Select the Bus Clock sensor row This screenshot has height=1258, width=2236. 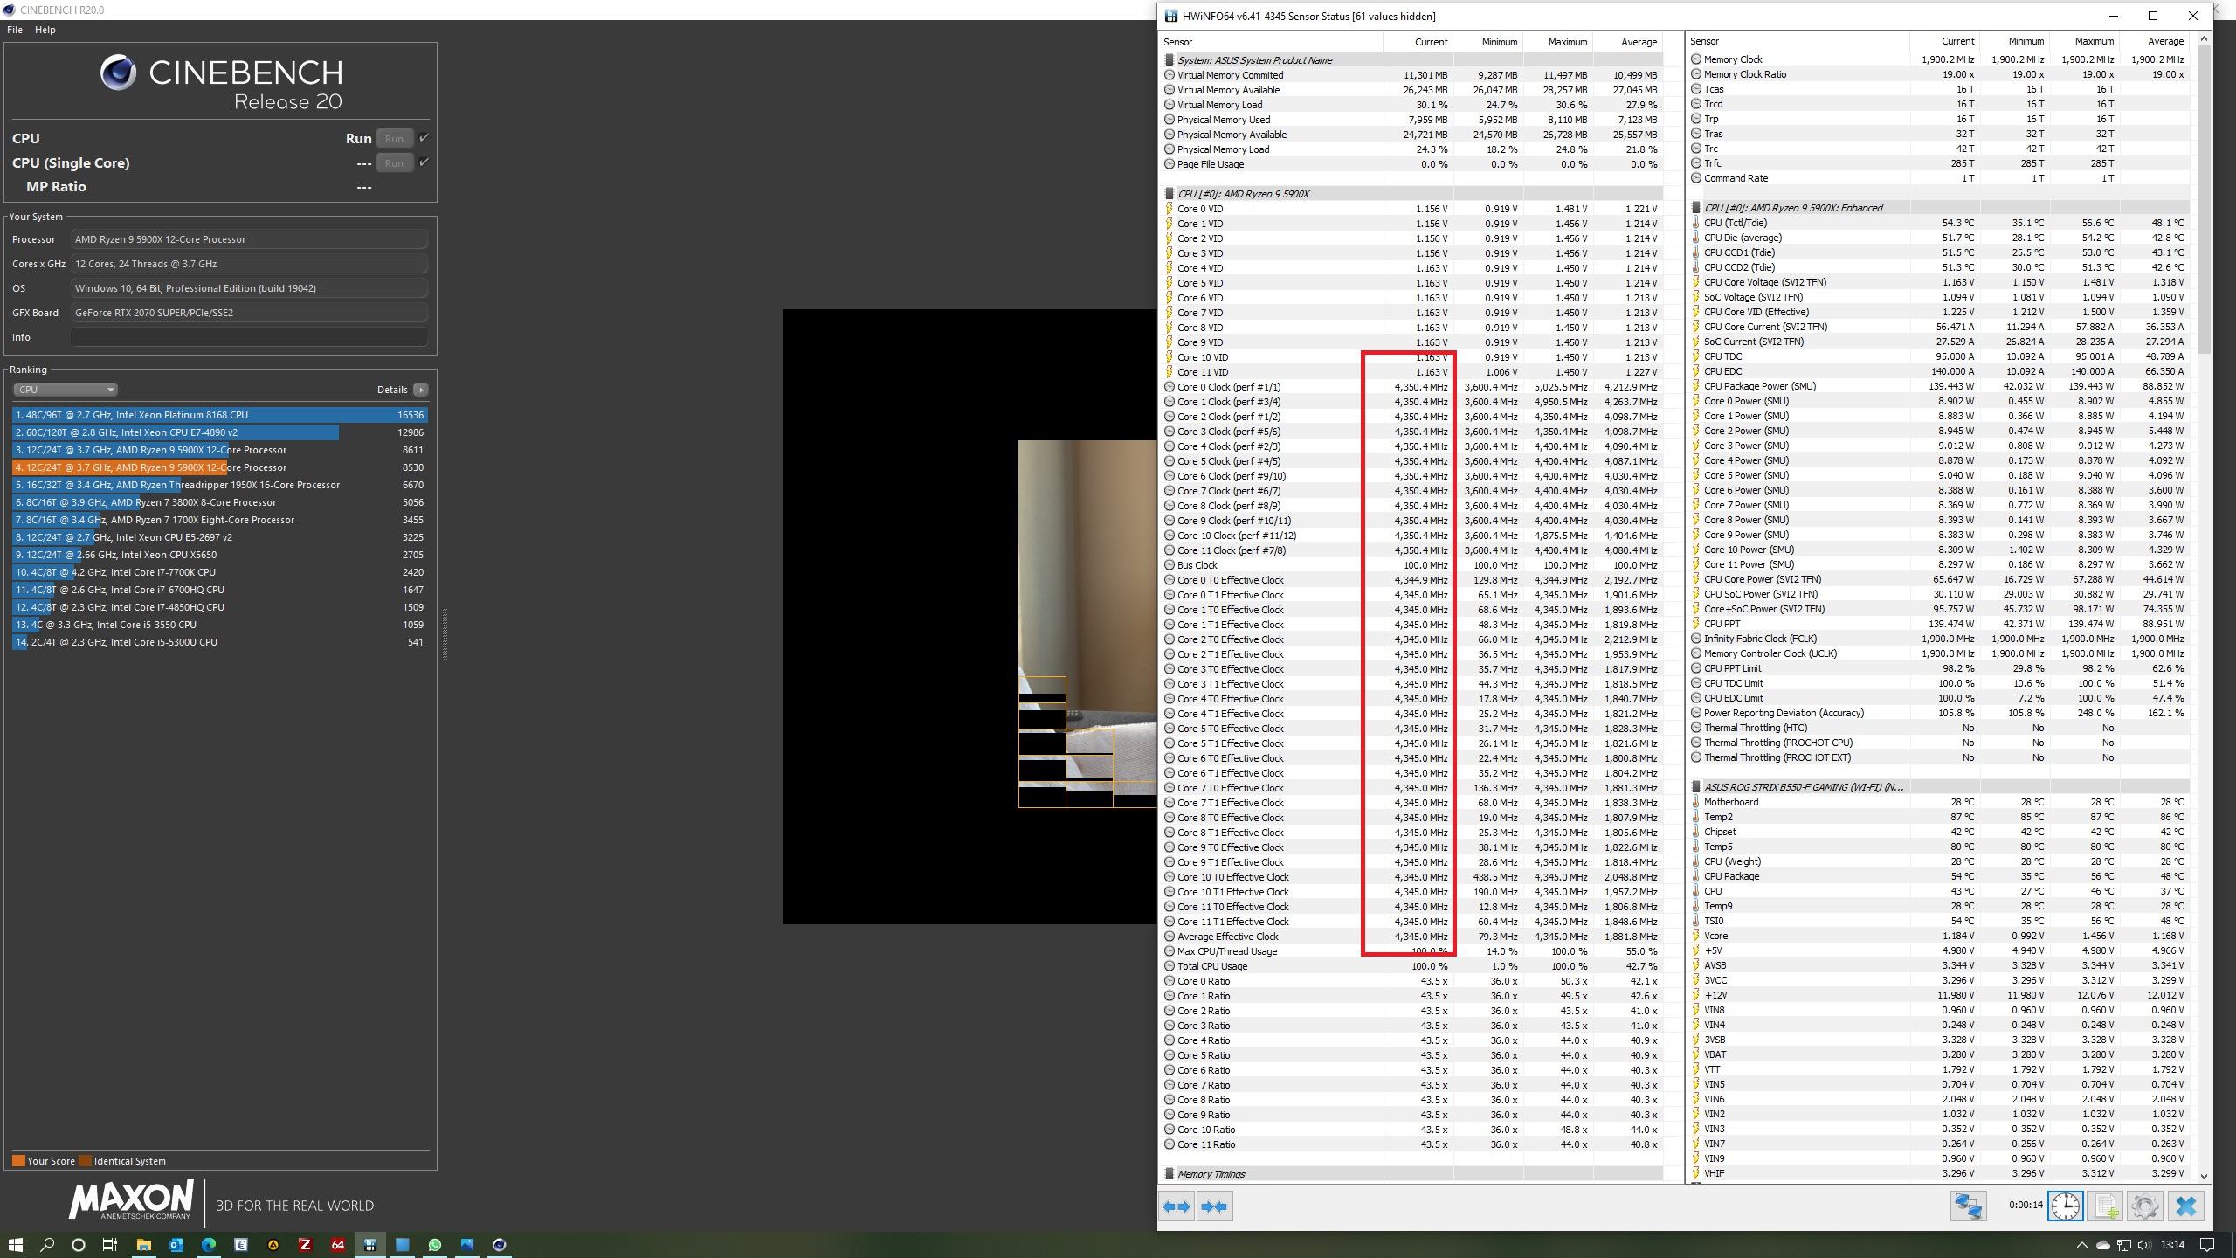click(x=1412, y=565)
